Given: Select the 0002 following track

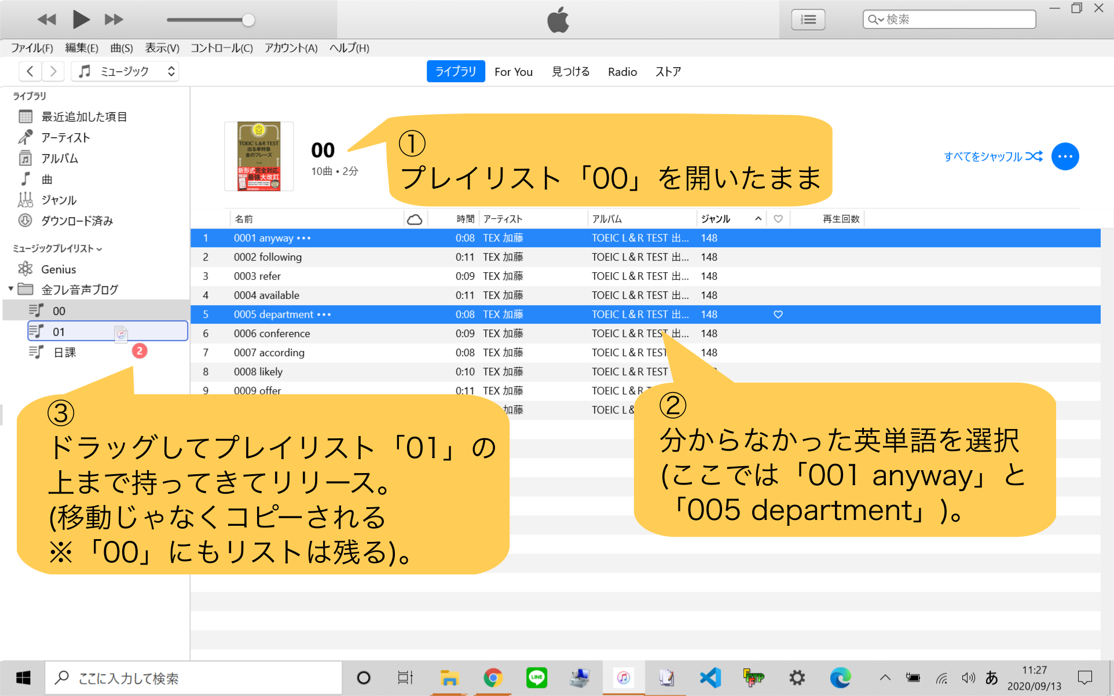Looking at the screenshot, I should [x=646, y=257].
